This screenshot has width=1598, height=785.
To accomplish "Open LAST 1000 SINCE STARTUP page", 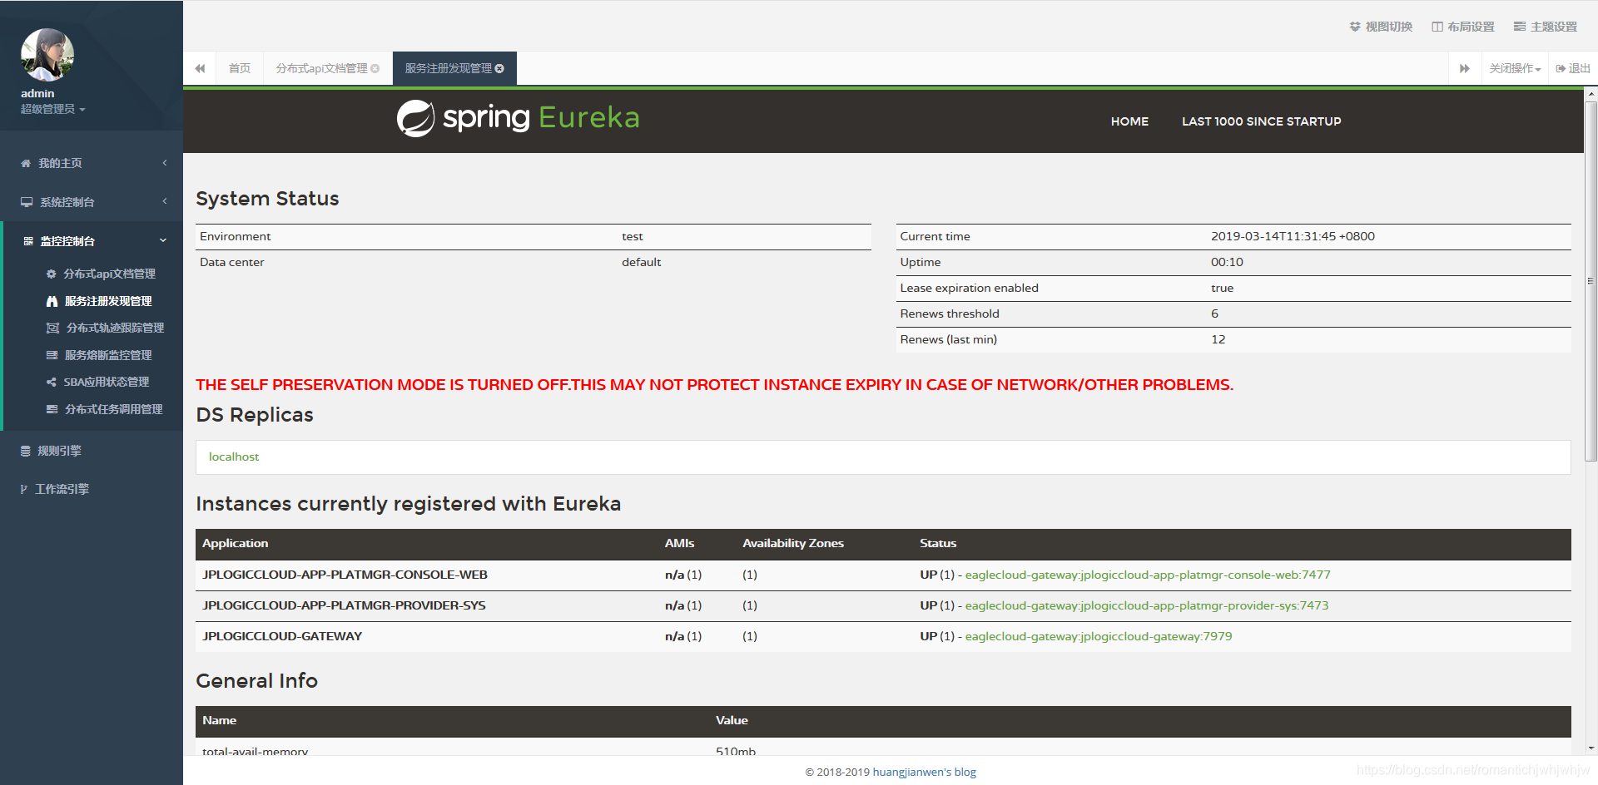I will pyautogui.click(x=1262, y=121).
